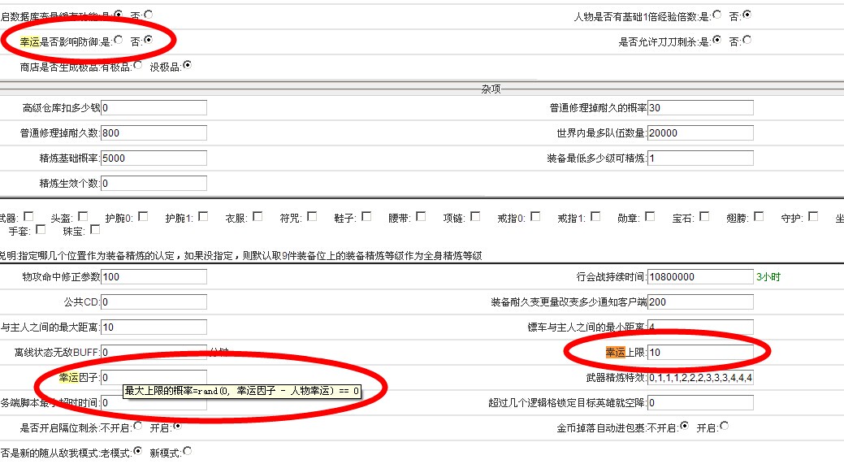The image size is (844, 464).
Task: Click the 离线状态无敌BUFF input field
Action: click(x=154, y=353)
